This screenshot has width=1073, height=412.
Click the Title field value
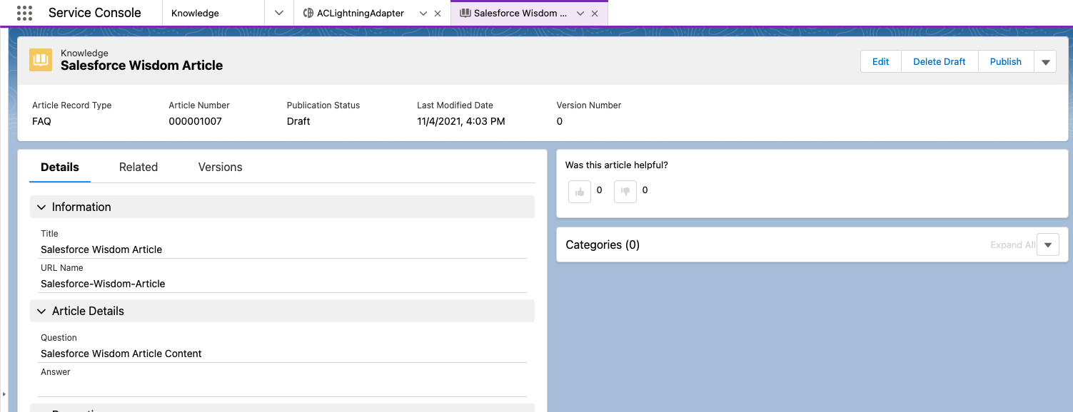click(101, 249)
